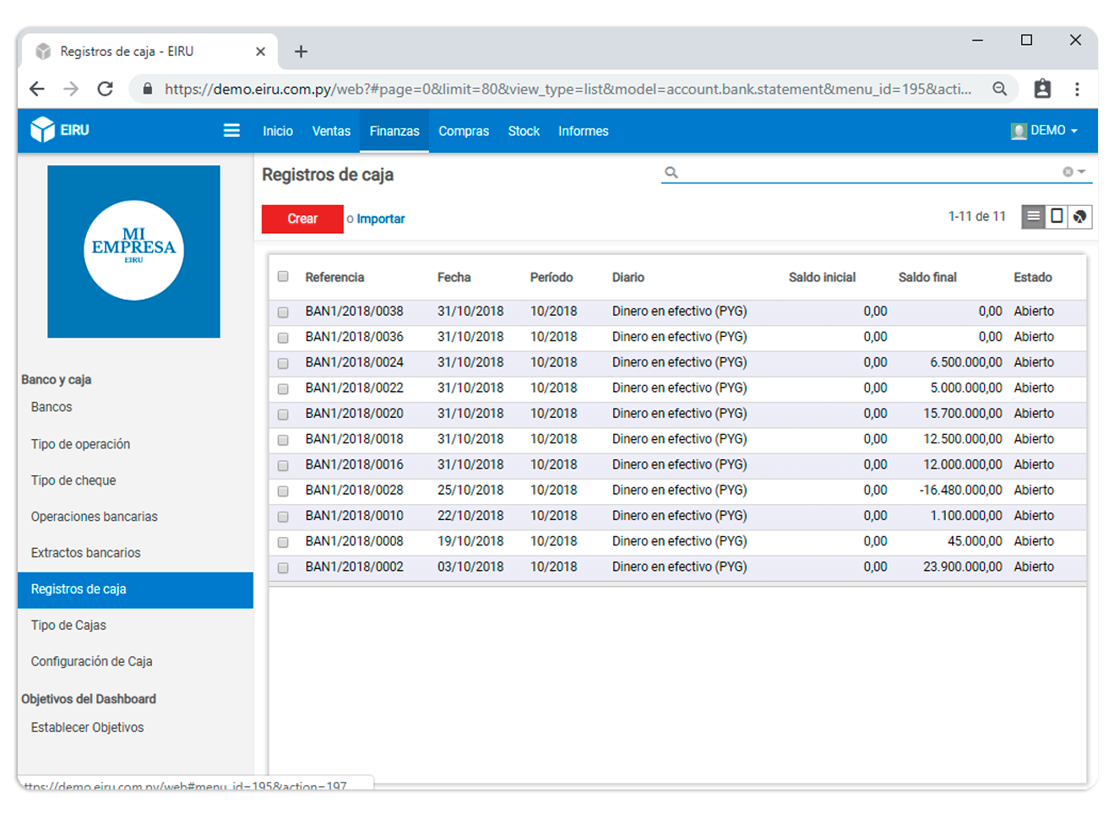Check the box for BAN1/2018/0022
Viewport: 1120px width, 819px height.
click(x=283, y=389)
